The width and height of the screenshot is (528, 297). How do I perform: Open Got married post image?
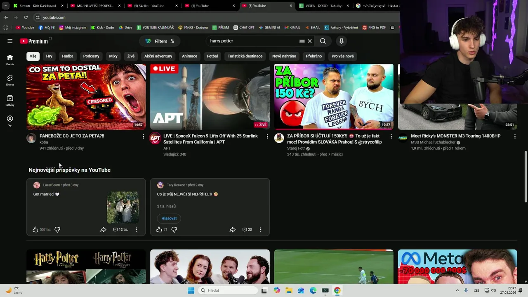point(123,207)
